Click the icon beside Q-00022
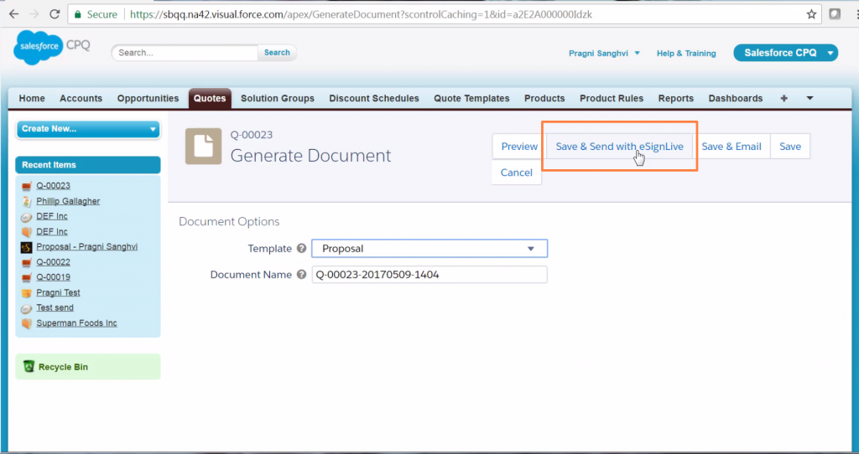The image size is (859, 454). [26, 262]
